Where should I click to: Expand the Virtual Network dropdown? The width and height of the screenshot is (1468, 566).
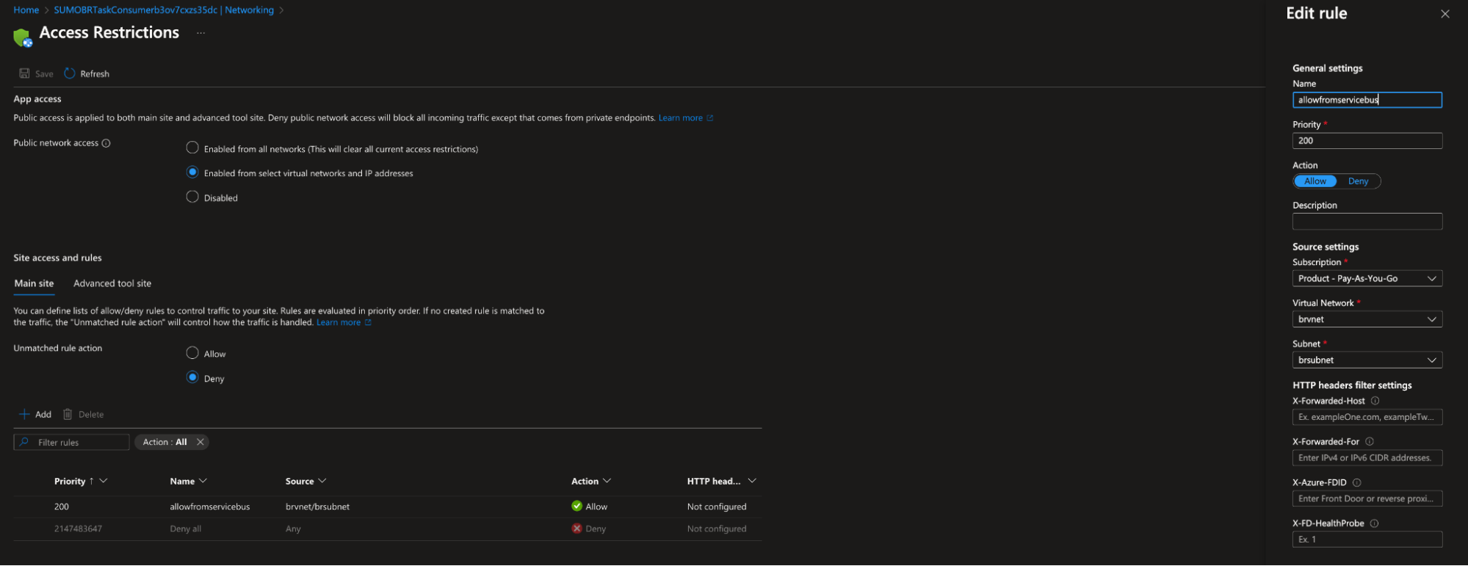1367,319
